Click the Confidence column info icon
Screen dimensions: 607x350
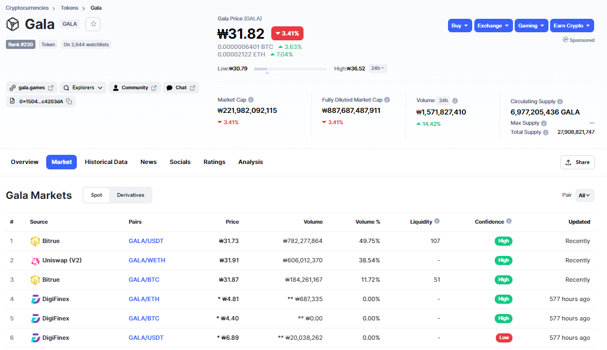[509, 221]
